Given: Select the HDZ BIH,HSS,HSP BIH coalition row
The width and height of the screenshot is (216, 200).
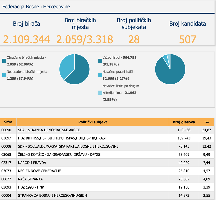Looking at the screenshot, I should (107, 138).
